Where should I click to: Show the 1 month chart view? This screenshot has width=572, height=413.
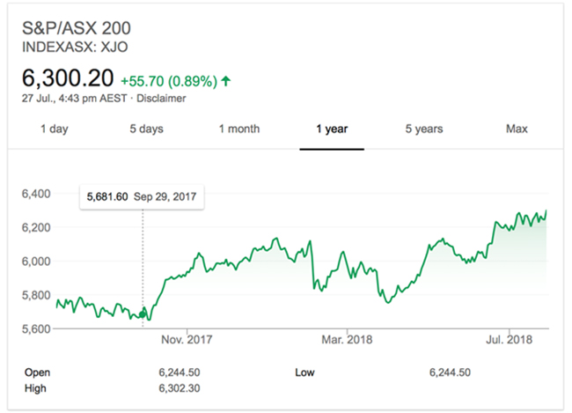point(239,129)
